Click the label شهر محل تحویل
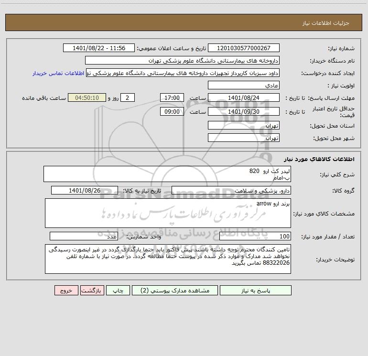 point(334,138)
